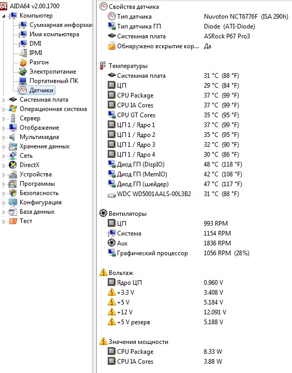Click the Системная плата chip icon in the tree
Viewport: 292px width, 373px height.
13,100
